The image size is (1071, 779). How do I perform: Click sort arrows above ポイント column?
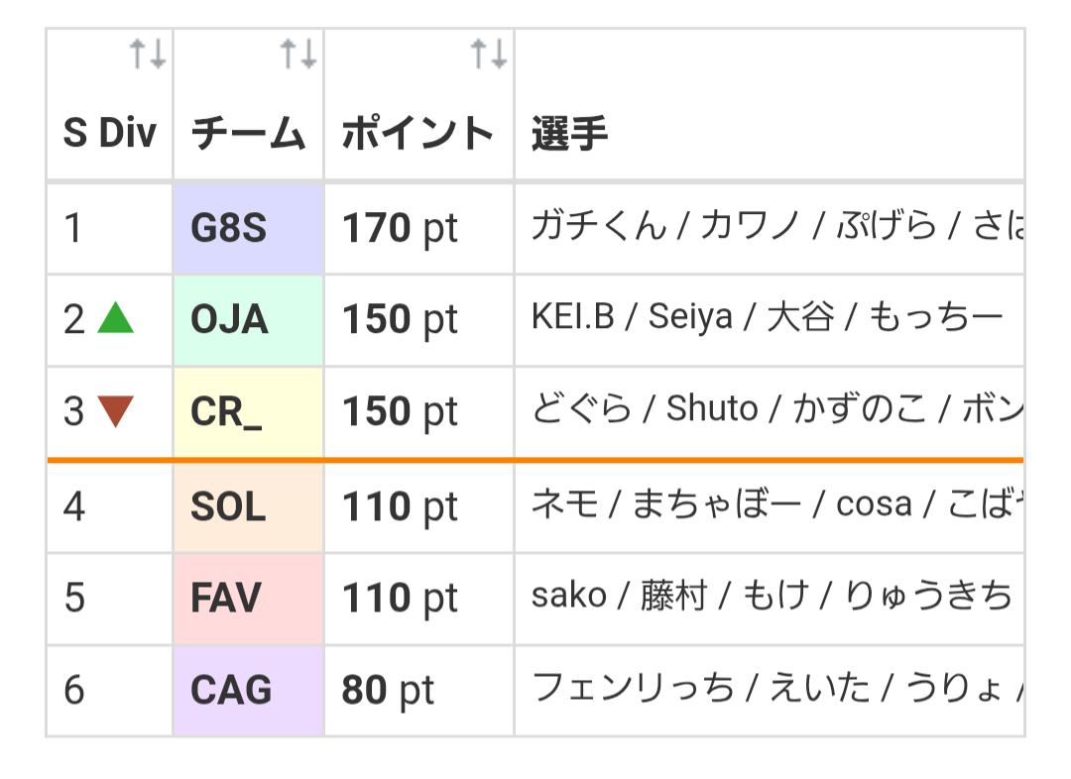(488, 55)
